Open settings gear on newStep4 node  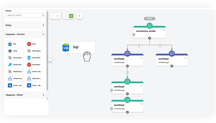click(x=141, y=104)
